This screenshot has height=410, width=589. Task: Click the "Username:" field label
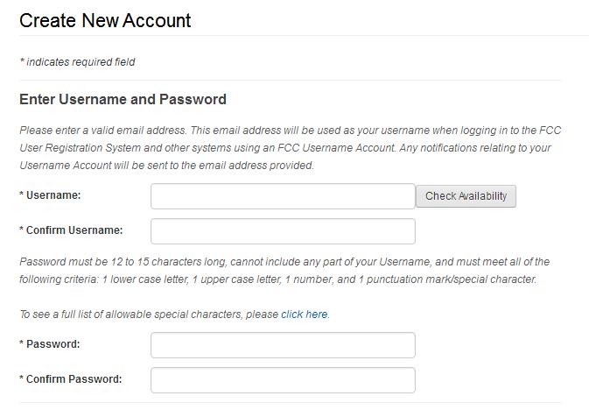54,196
